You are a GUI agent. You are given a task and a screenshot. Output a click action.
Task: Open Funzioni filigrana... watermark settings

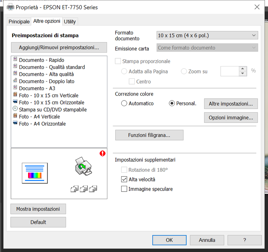(x=149, y=135)
